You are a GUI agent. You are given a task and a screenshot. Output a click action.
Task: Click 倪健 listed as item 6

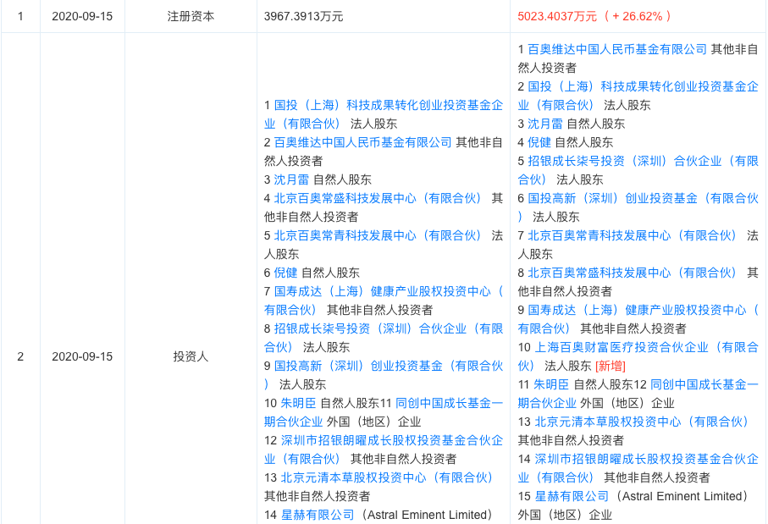pyautogui.click(x=285, y=273)
